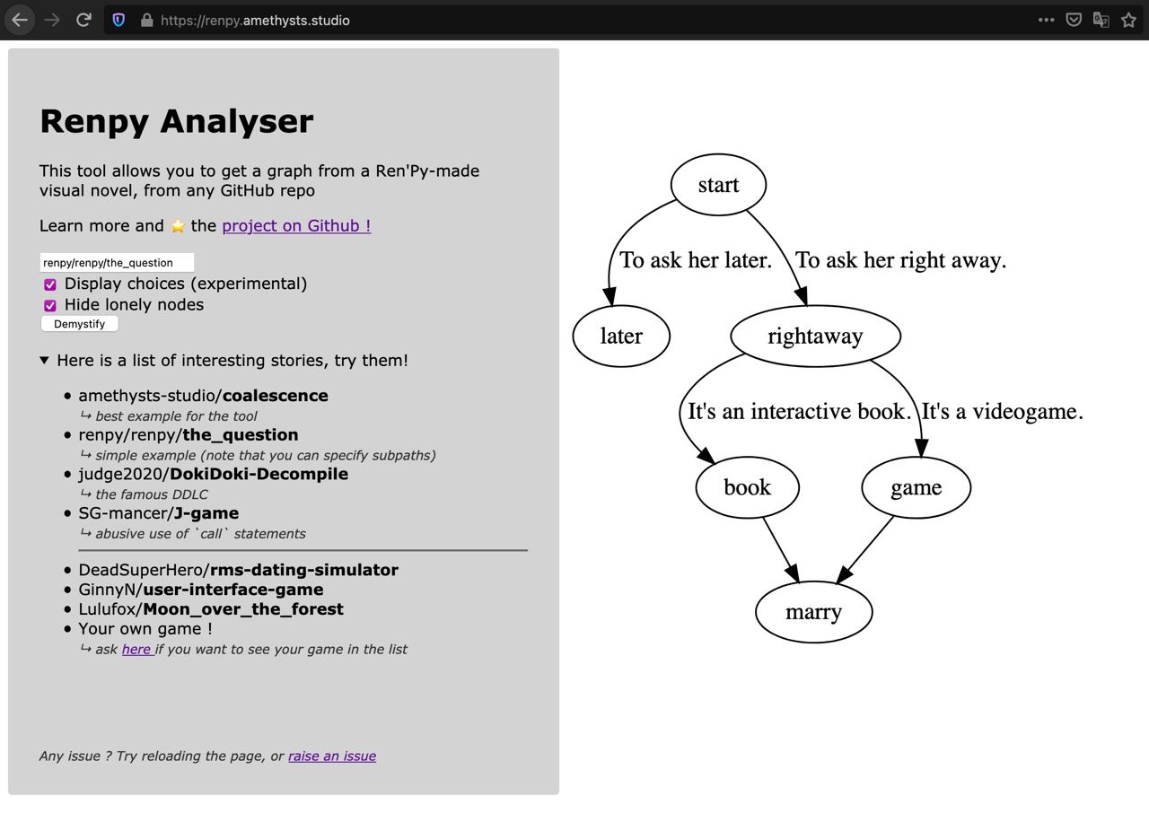
Task: Select renpy/renpy/the_question story
Action: click(188, 435)
